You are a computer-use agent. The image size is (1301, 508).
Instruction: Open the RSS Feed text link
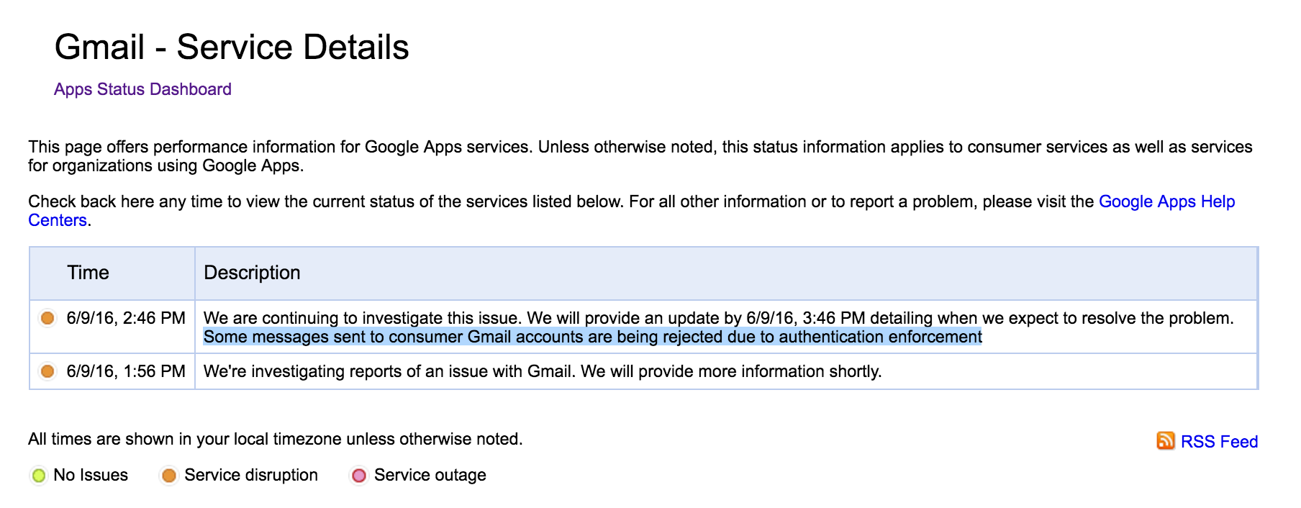coord(1219,442)
